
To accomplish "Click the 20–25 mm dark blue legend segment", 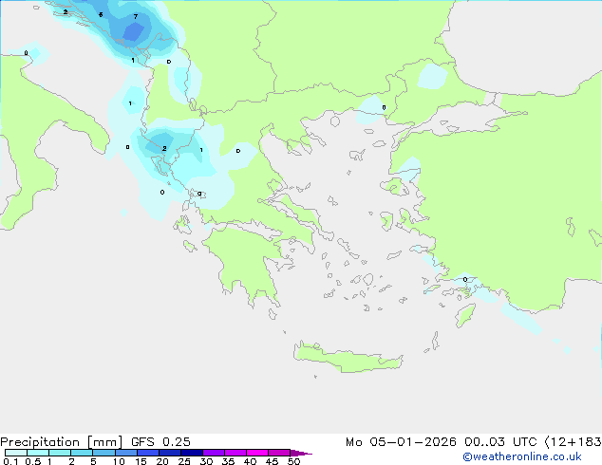I will pyautogui.click(x=169, y=453).
